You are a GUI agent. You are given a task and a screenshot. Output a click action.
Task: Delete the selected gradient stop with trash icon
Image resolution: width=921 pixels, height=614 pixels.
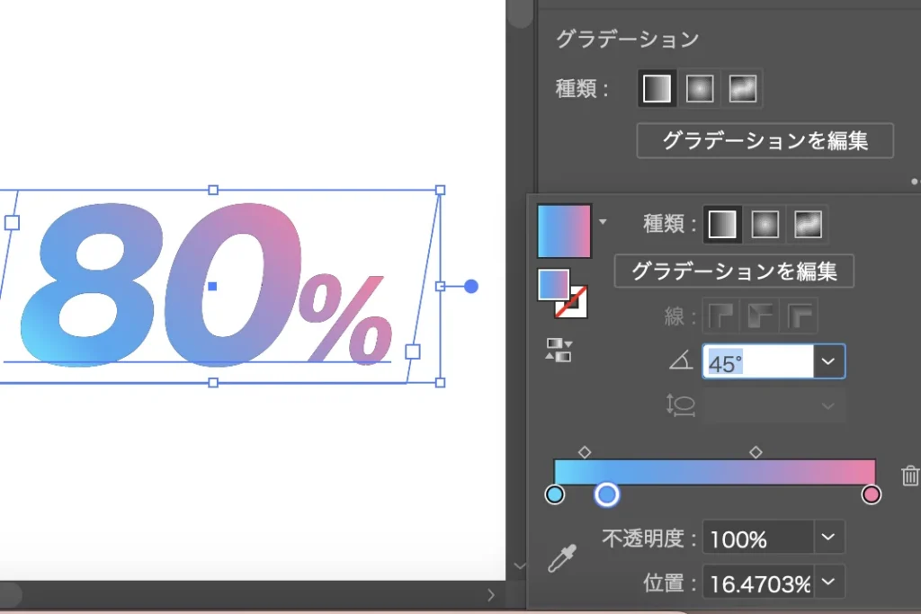(x=910, y=476)
